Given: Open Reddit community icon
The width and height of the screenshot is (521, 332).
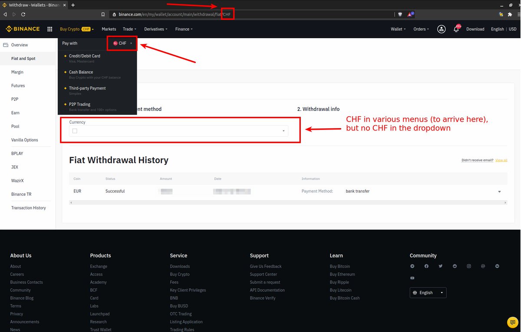Looking at the screenshot, I should 455,266.
